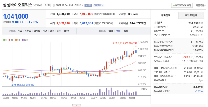Screen dimensions: 208x107
Task: Click the 동일업종 PER value 104.07배
Action: 198,87
